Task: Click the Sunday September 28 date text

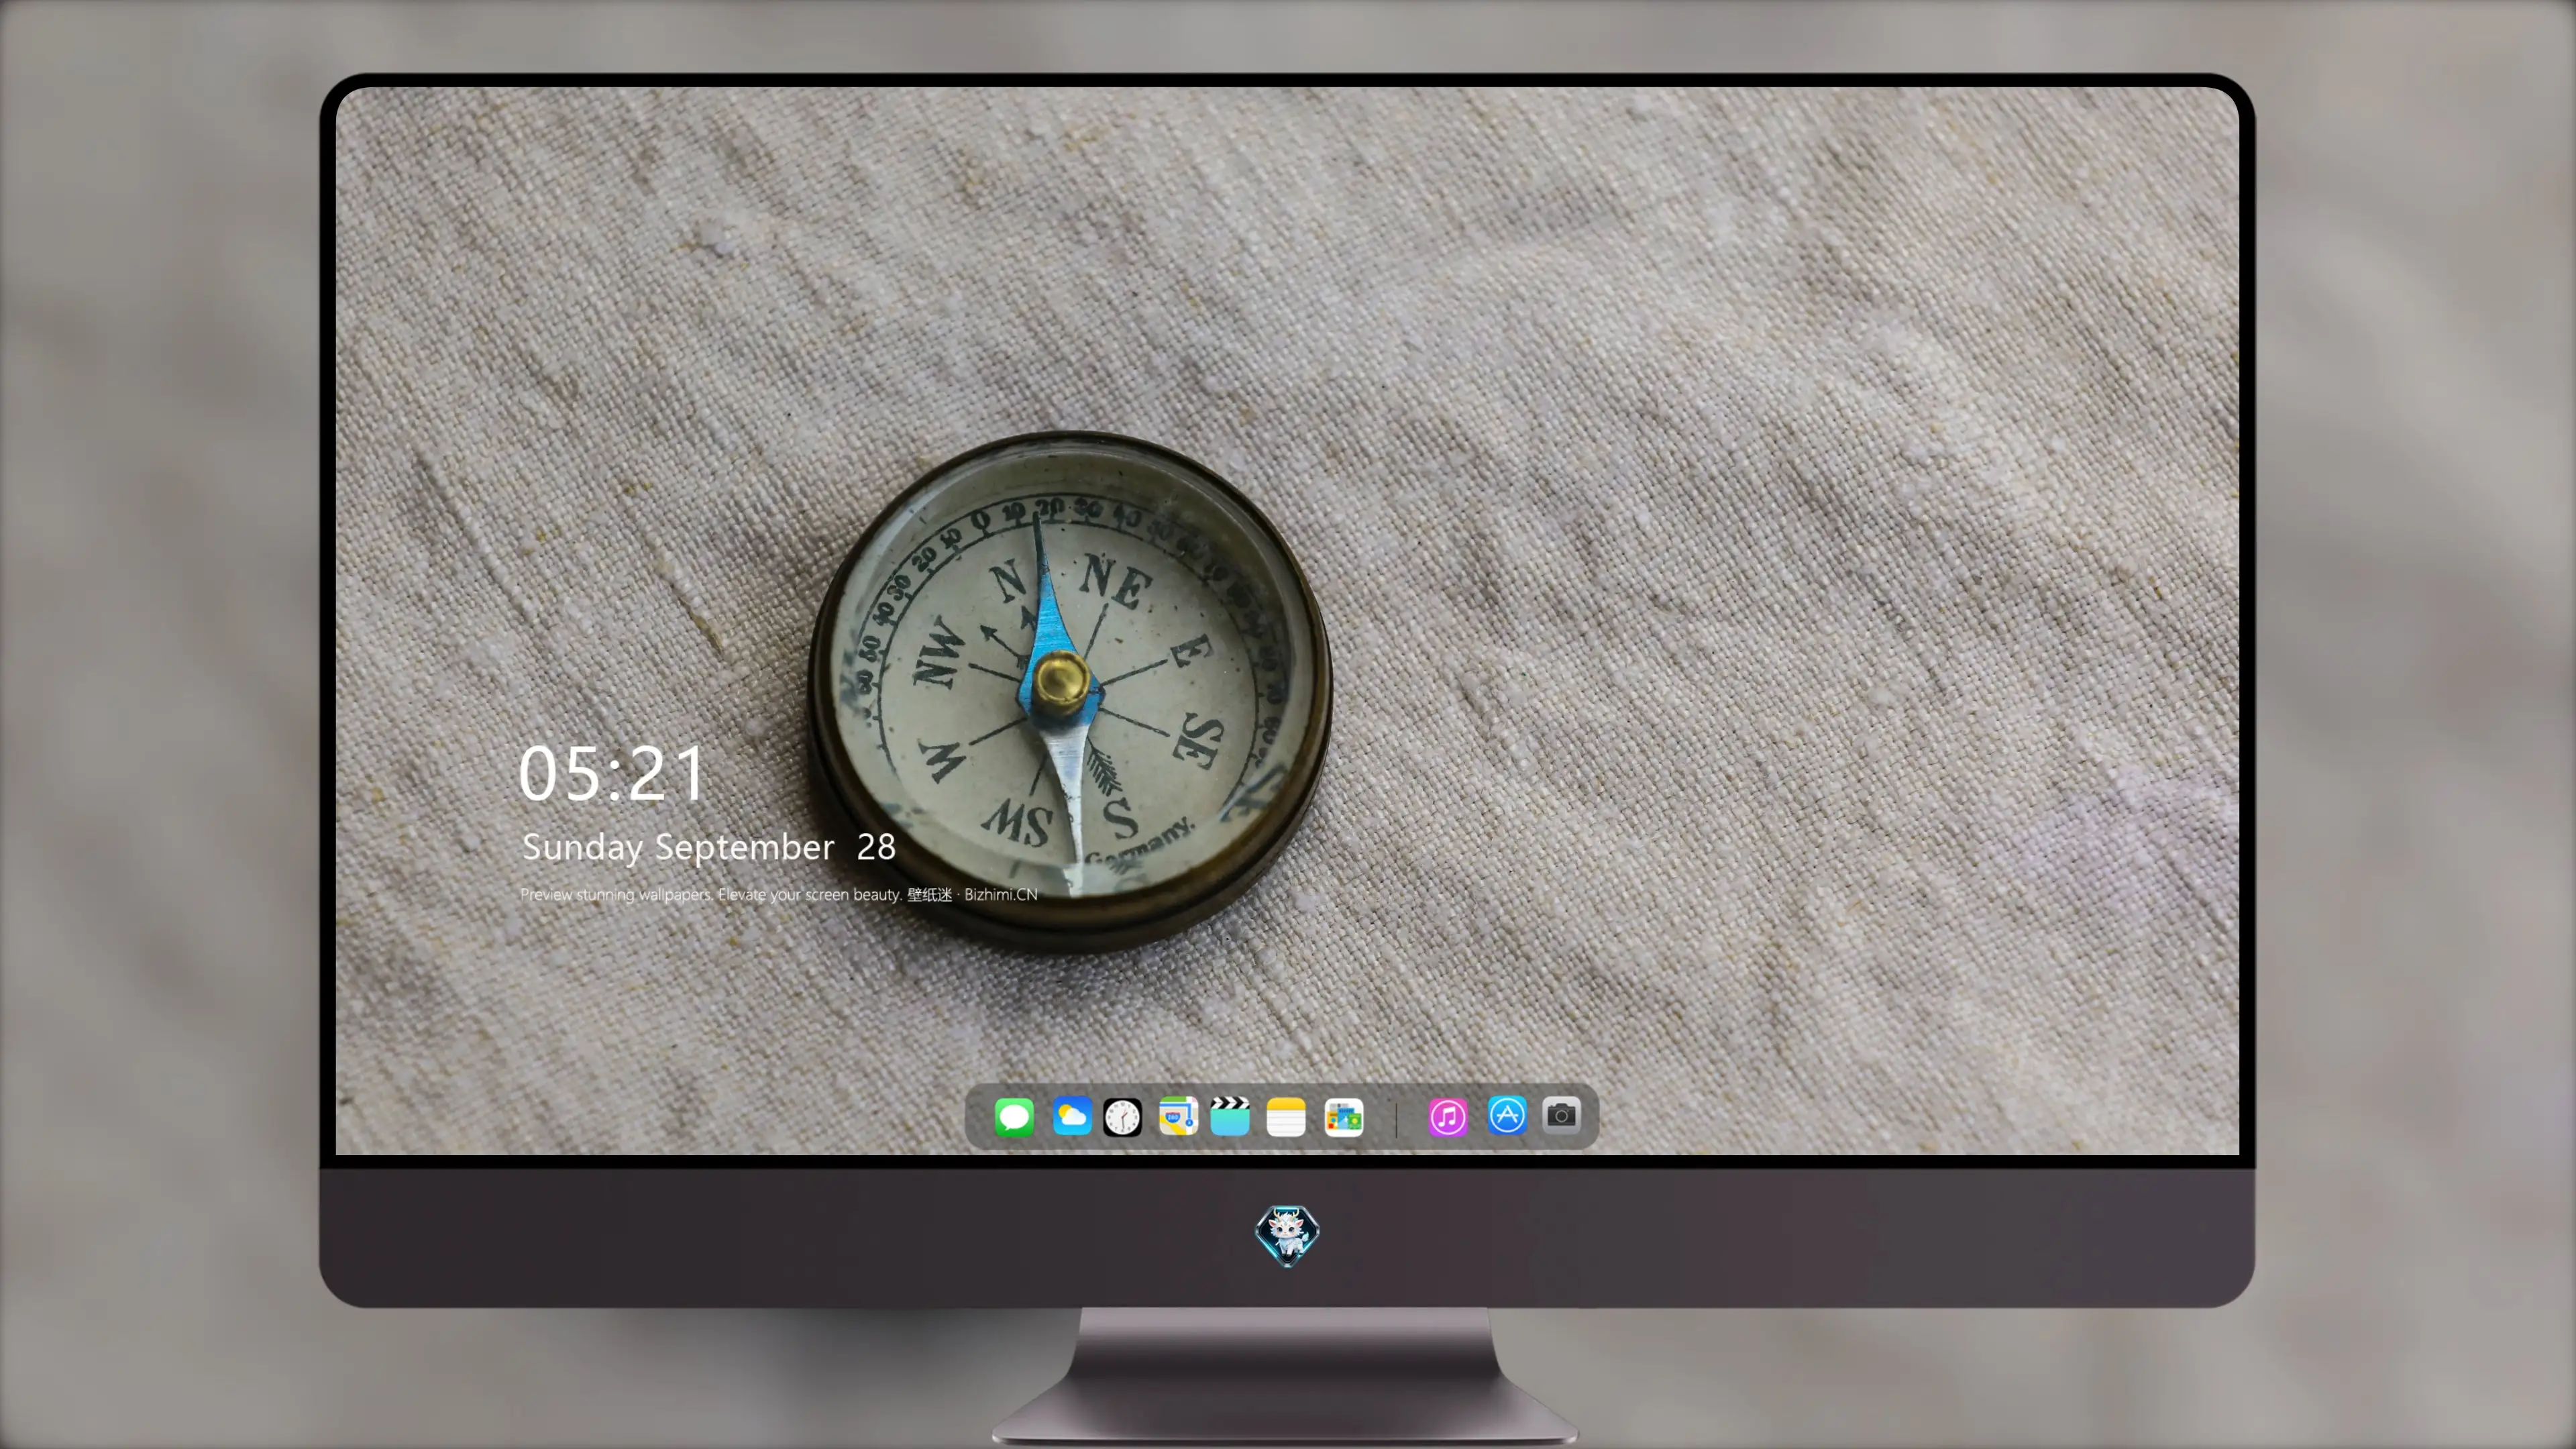Action: coord(708,847)
